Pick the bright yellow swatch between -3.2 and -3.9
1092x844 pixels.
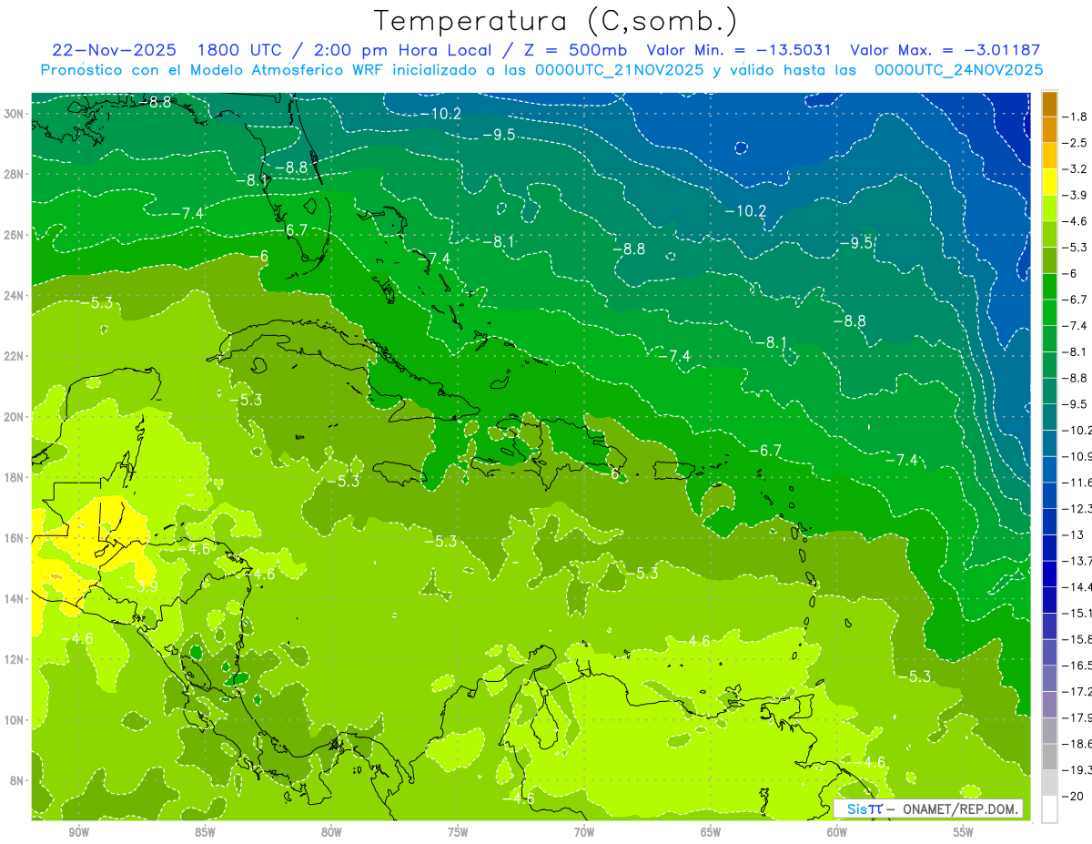click(x=1049, y=182)
